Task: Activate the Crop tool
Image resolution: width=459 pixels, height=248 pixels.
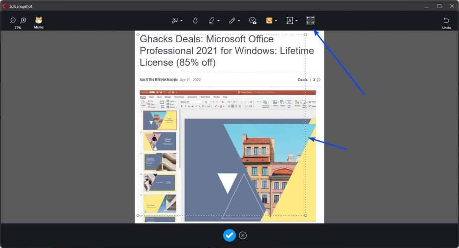Action: (x=310, y=21)
